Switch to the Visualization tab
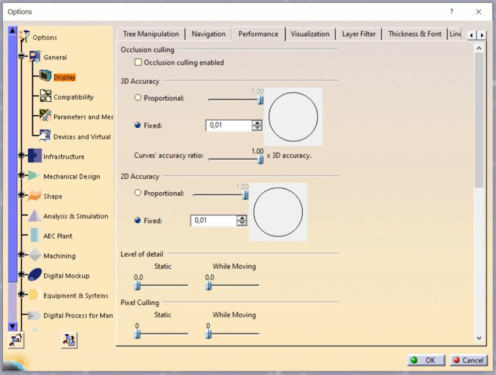Image resolution: width=496 pixels, height=375 pixels. 310,34
